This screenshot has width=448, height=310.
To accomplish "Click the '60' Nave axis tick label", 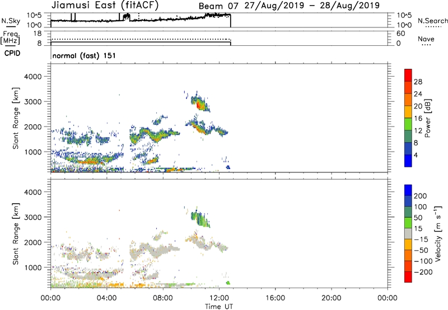I will (400, 34).
